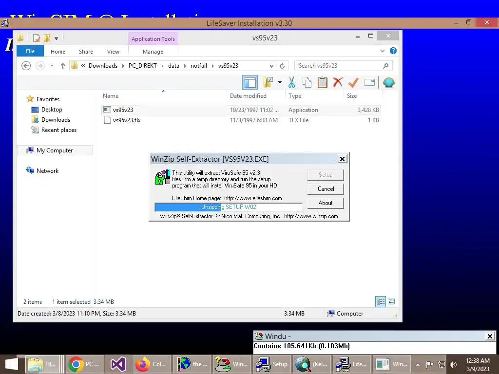Open Explorer help question mark icon
This screenshot has height=374, width=499.
[x=393, y=51]
